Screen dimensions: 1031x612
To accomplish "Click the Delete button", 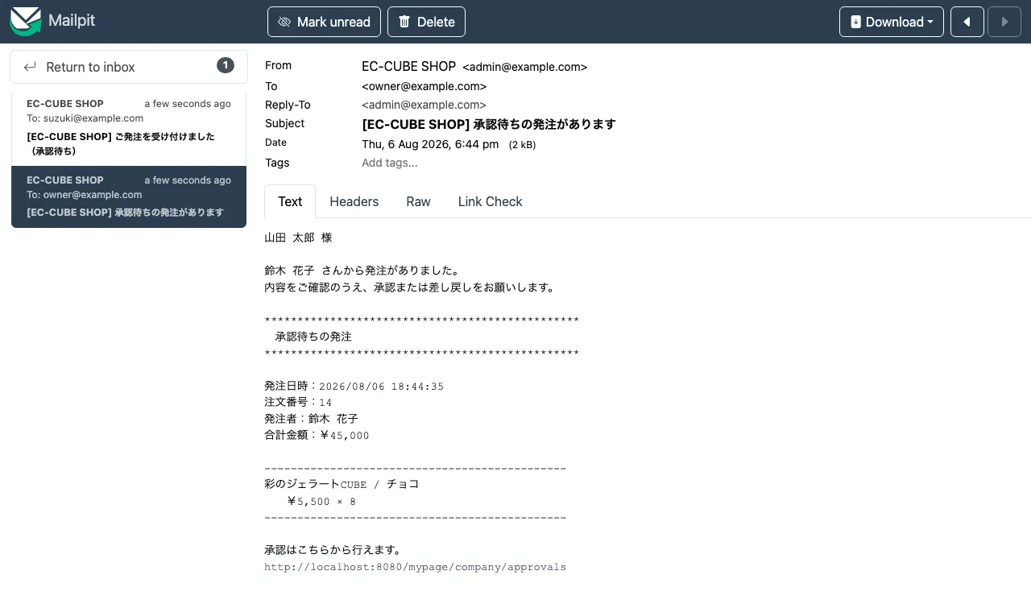I will point(426,22).
